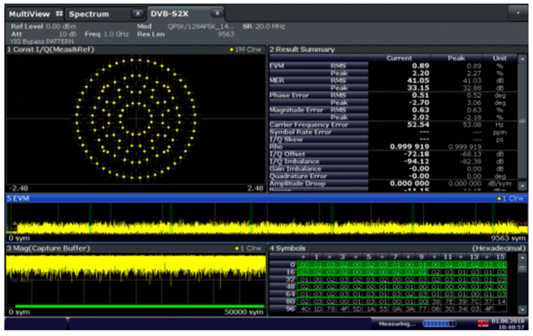The width and height of the screenshot is (533, 336).
Task: Close the Spectrum tab
Action: [x=136, y=14]
